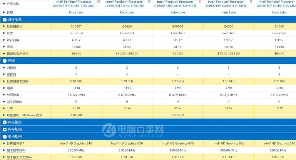296x160 pixels.
Task: Select the 3.50 GHz base frequency cell
Action: (275, 81)
